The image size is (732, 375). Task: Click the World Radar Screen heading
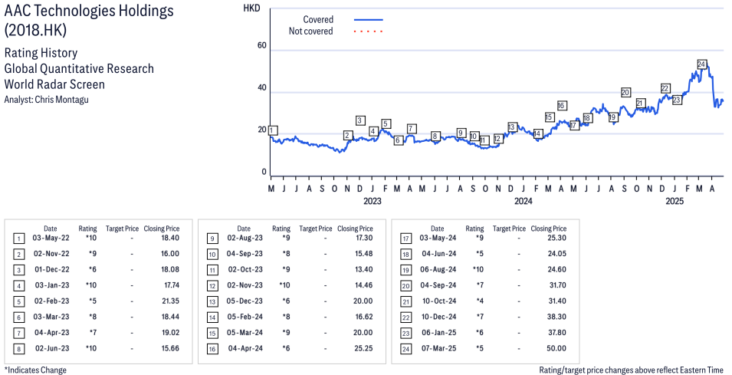pos(54,84)
